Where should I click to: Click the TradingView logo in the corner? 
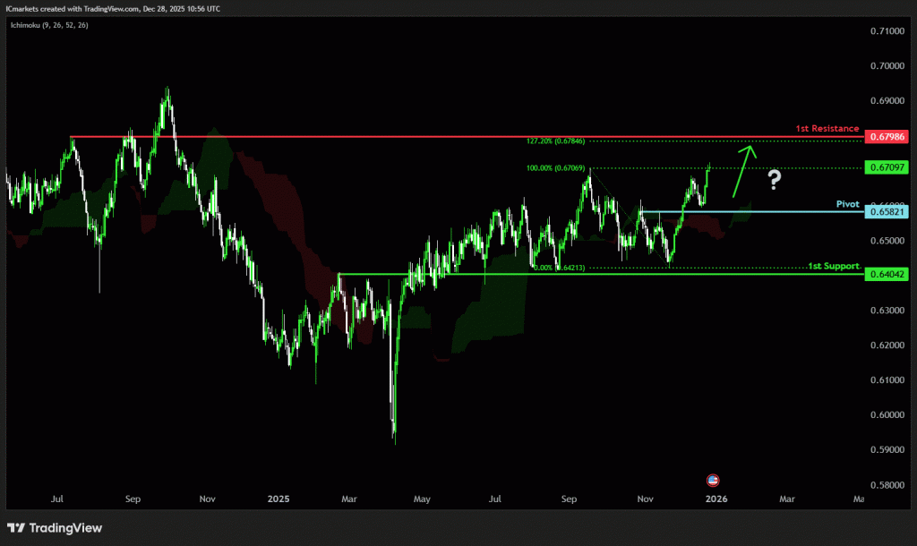pos(55,528)
